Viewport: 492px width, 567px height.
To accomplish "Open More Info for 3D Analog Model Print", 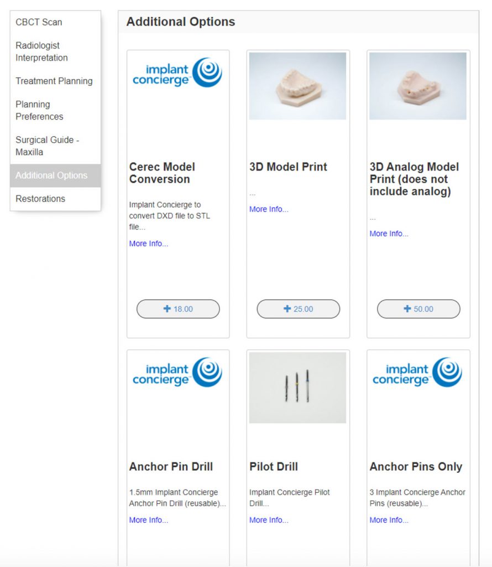I will tap(389, 234).
